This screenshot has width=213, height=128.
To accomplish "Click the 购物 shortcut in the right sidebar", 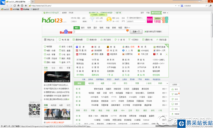I will pos(175,94).
